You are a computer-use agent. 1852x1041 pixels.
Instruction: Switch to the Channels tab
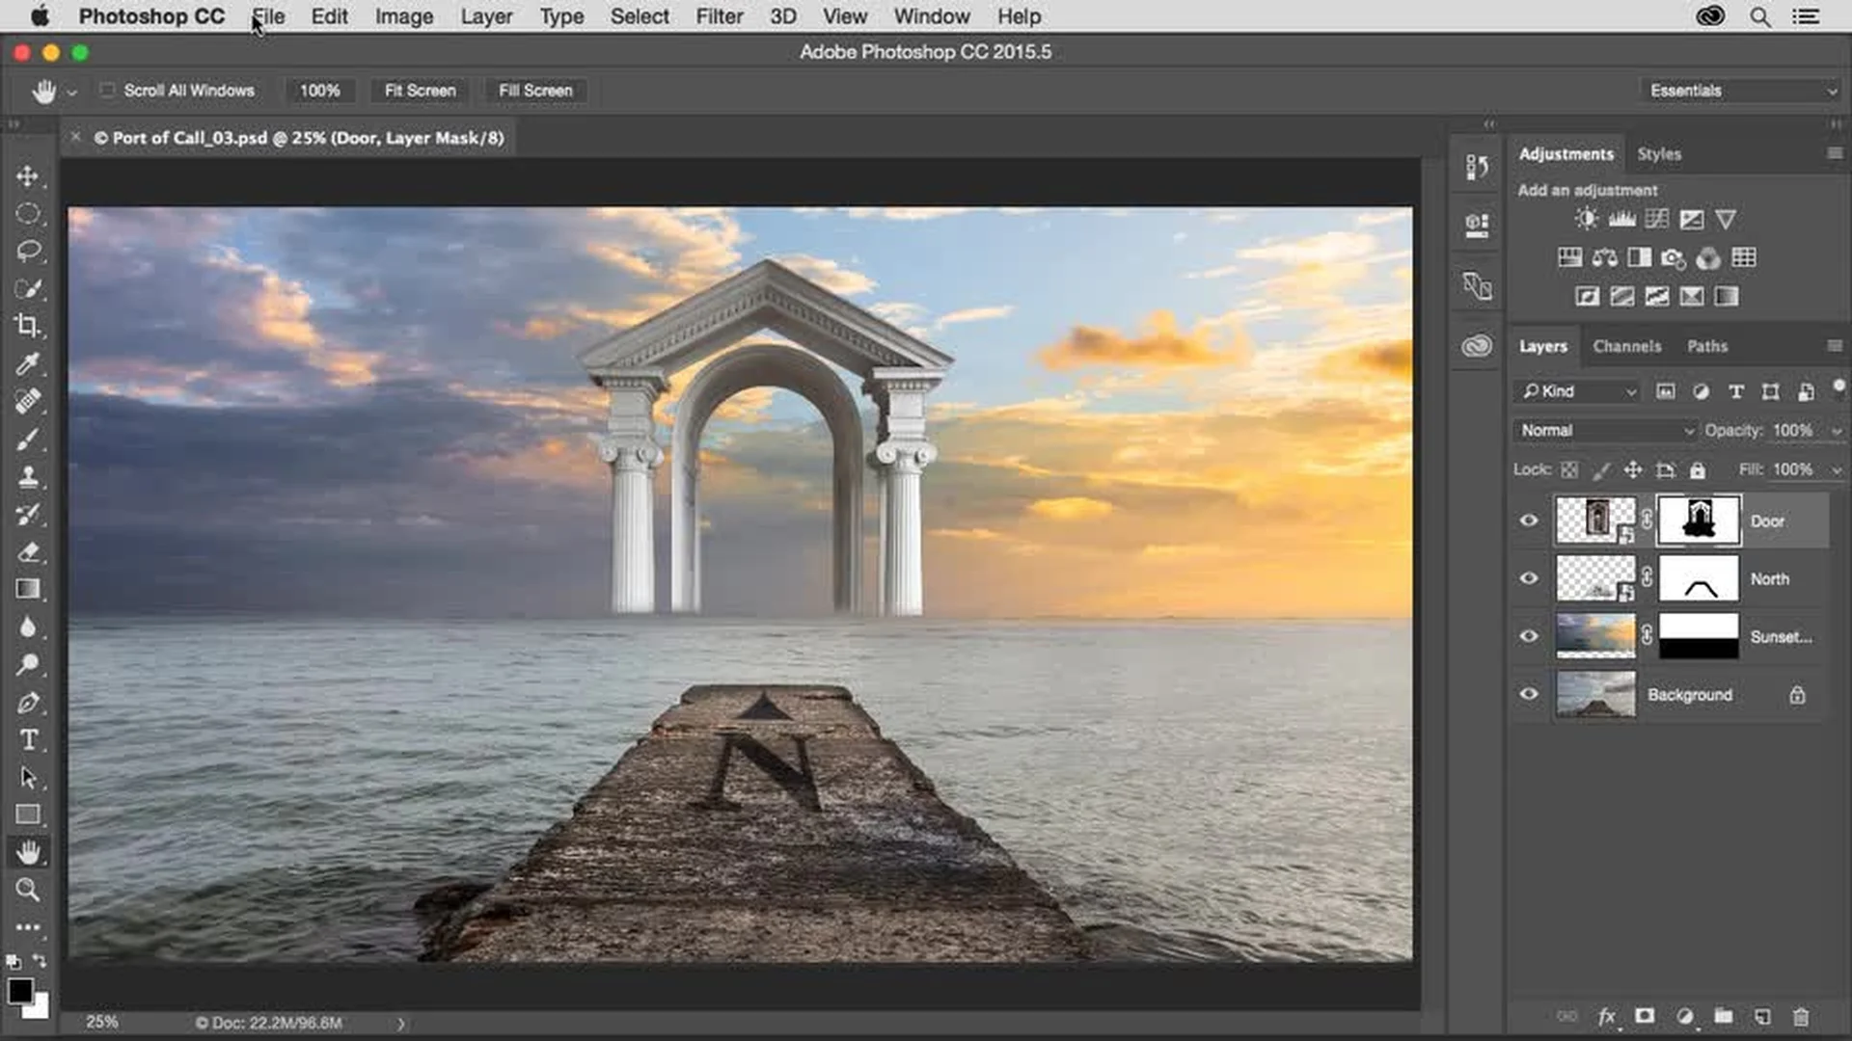click(x=1627, y=346)
